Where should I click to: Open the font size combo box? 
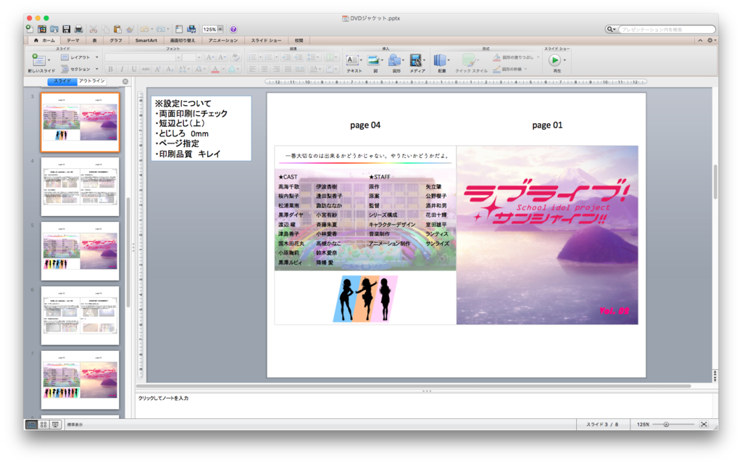click(x=192, y=57)
